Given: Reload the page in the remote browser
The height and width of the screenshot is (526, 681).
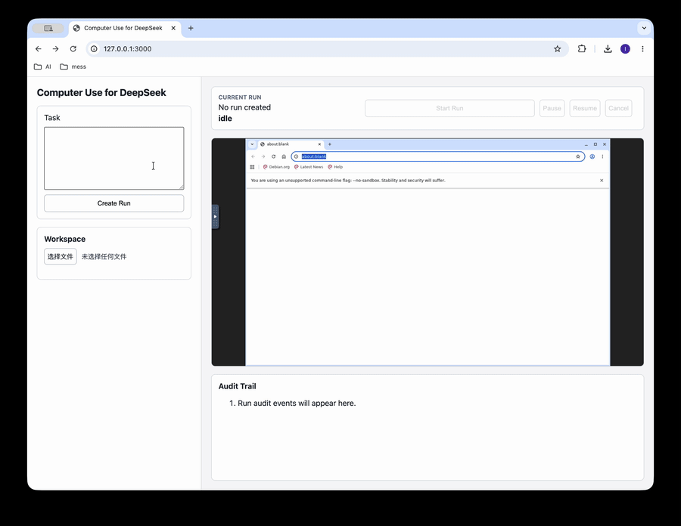Looking at the screenshot, I should pyautogui.click(x=274, y=156).
